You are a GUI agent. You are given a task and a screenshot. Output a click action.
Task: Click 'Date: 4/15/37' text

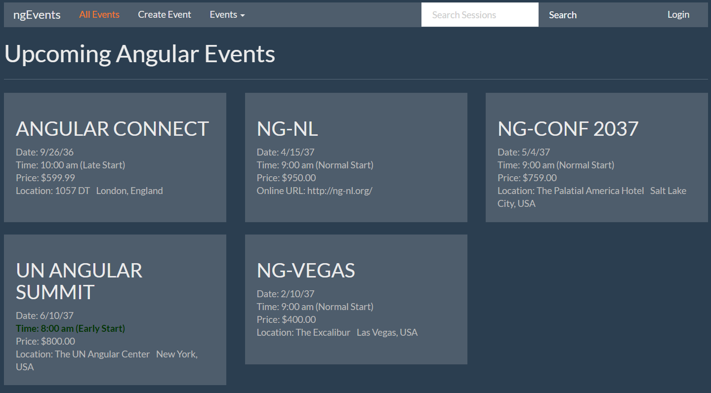pos(286,152)
